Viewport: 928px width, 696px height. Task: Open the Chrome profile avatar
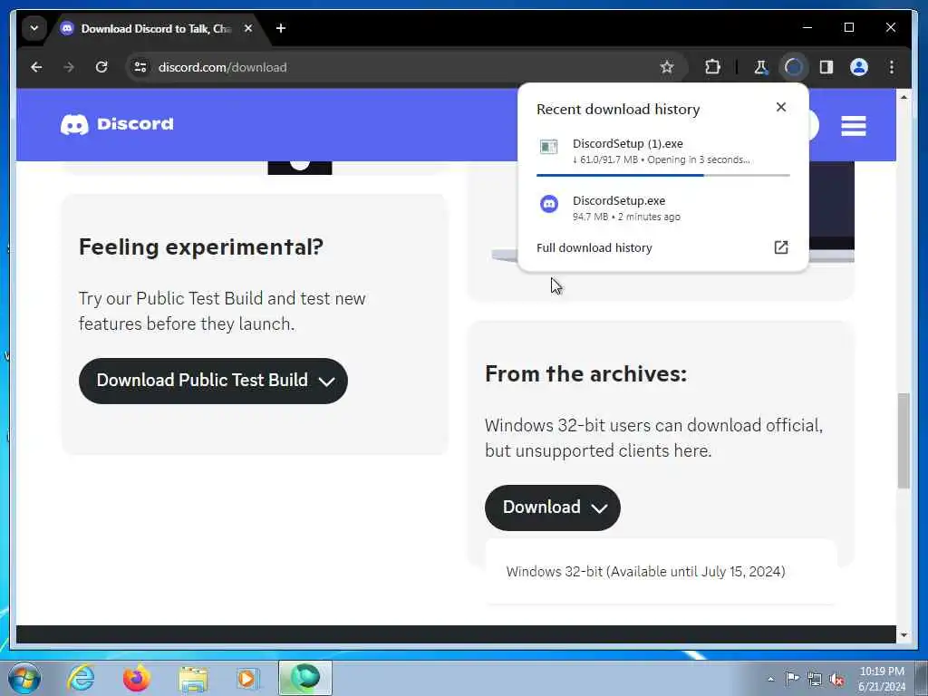(859, 67)
